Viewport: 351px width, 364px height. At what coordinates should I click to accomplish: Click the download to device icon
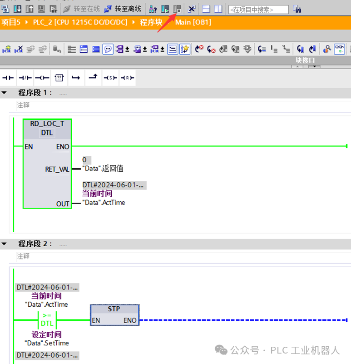(x=17, y=9)
